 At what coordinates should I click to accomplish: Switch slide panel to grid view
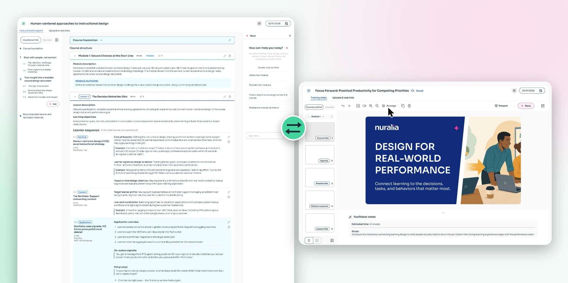[317, 240]
